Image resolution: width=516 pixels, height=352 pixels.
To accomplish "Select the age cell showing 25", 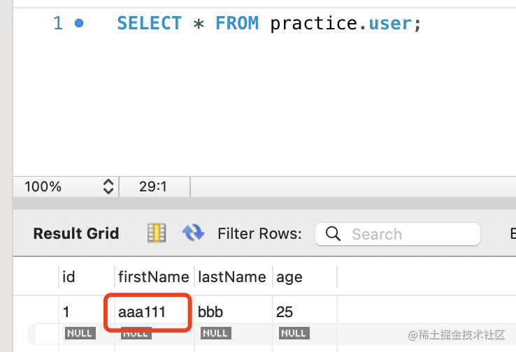I will click(305, 311).
